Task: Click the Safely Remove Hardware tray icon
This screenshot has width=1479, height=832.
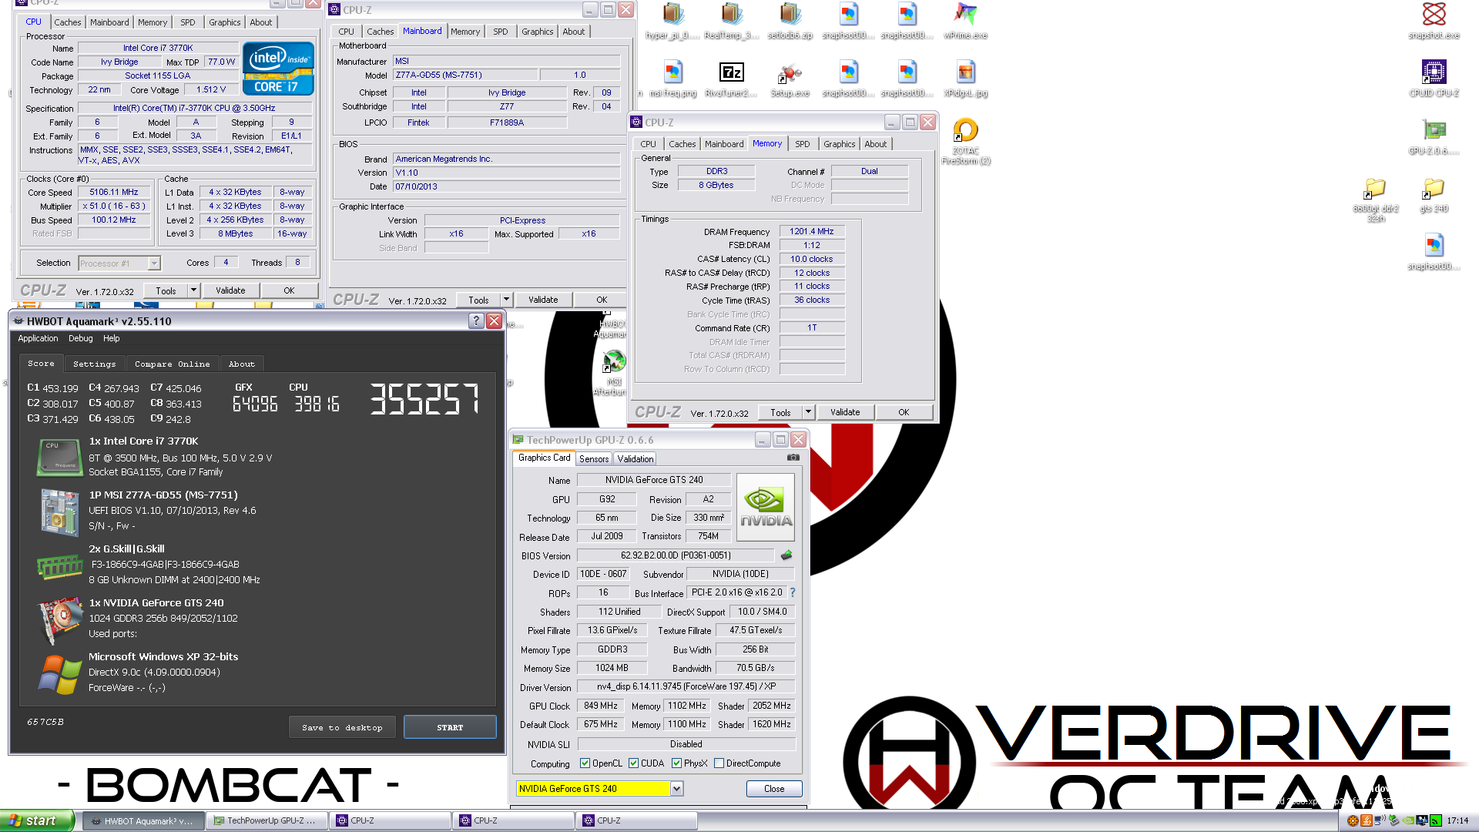Action: coord(1394,820)
